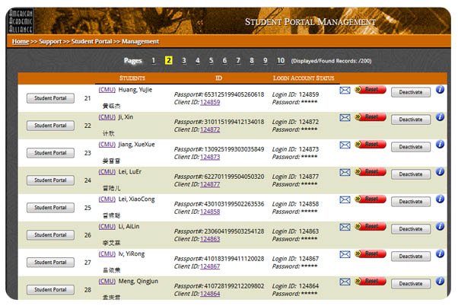Open page 6 in pagination
Image resolution: width=458 pixels, height=306 pixels.
click(224, 60)
